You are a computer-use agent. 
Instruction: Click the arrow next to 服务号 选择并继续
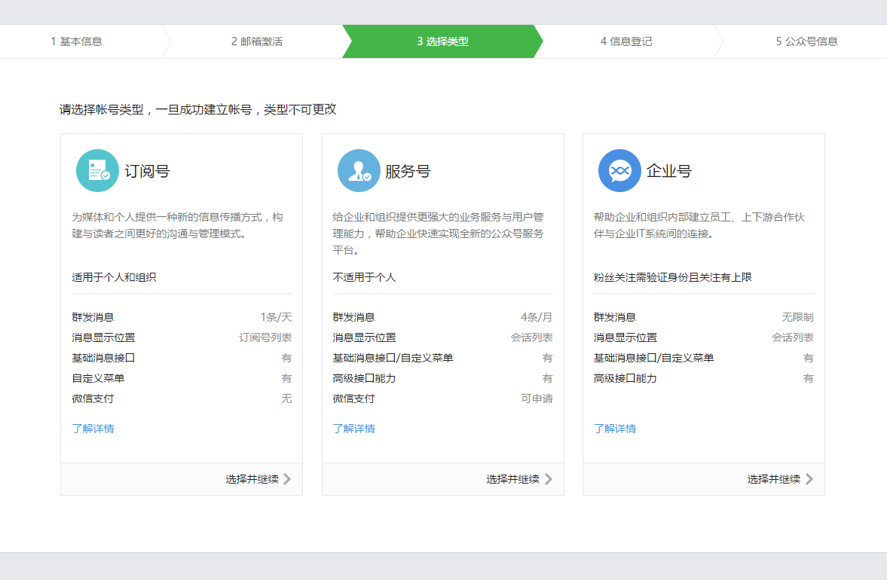(548, 479)
